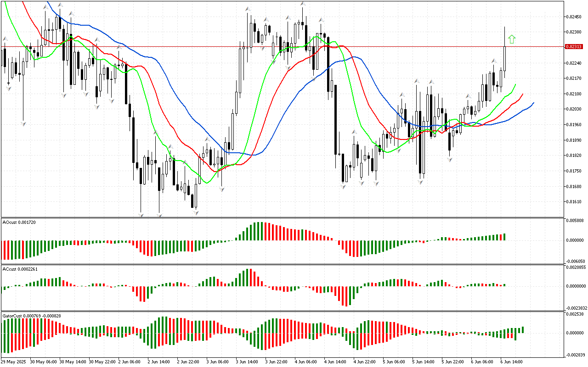Click the down fractal under the 5 Jun 22:00 low
588x367 pixels.
point(450,159)
